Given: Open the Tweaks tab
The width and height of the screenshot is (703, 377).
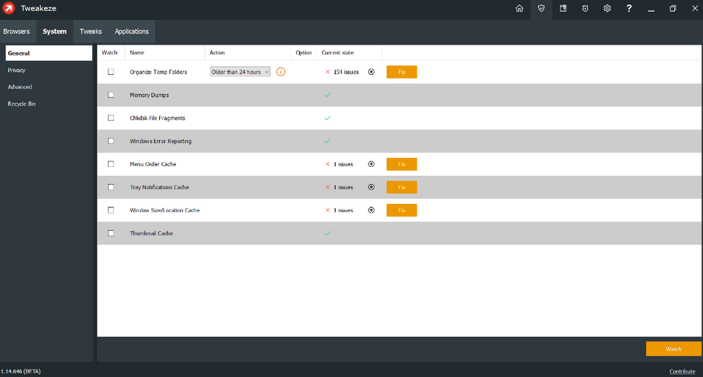Looking at the screenshot, I should [91, 32].
